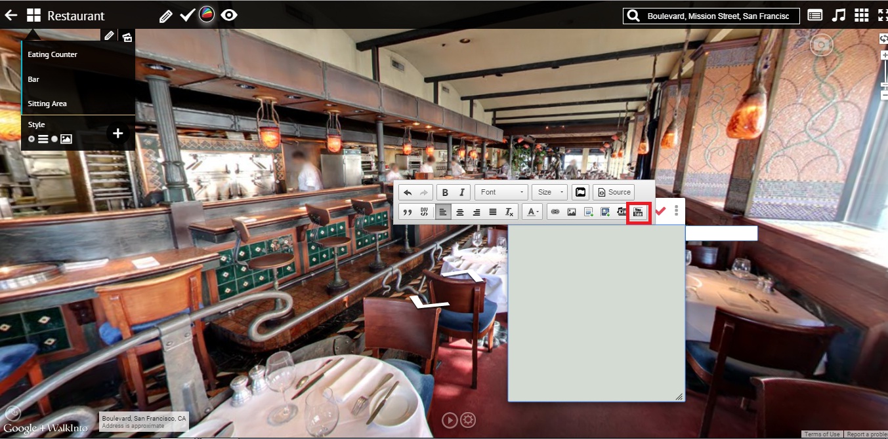Toggle bold formatting
The image size is (888, 439).
click(445, 192)
